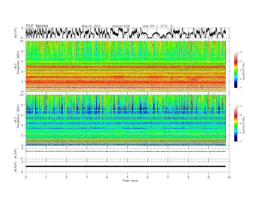The width and height of the screenshot is (258, 199).
Task: Click the color bar beside ch.2 spectrogram
Action: (236, 124)
